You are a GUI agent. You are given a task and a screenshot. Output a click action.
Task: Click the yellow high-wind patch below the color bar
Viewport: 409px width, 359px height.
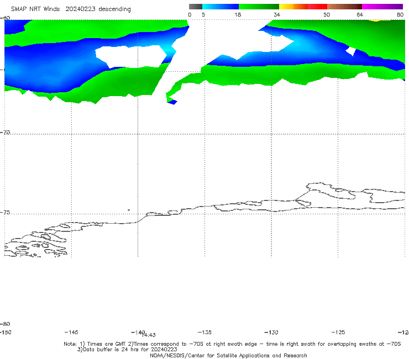pyautogui.click(x=378, y=20)
